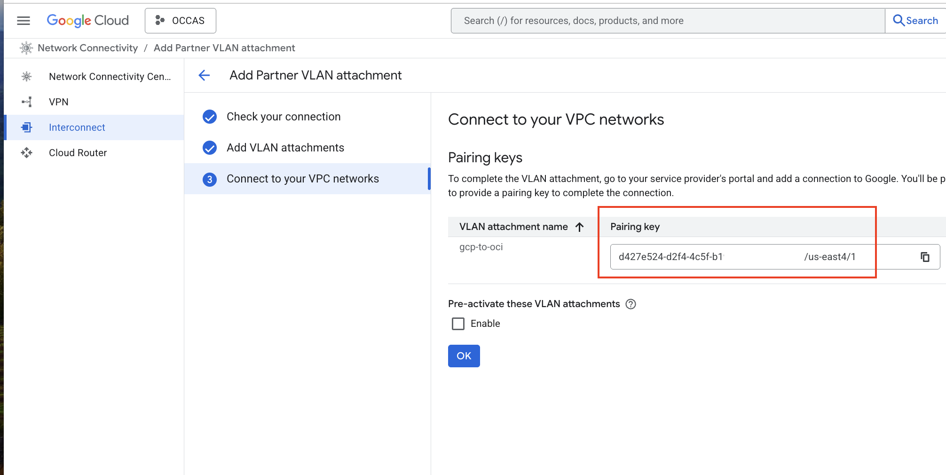The width and height of the screenshot is (946, 475).
Task: Click the Cloud Router icon
Action: pos(27,153)
